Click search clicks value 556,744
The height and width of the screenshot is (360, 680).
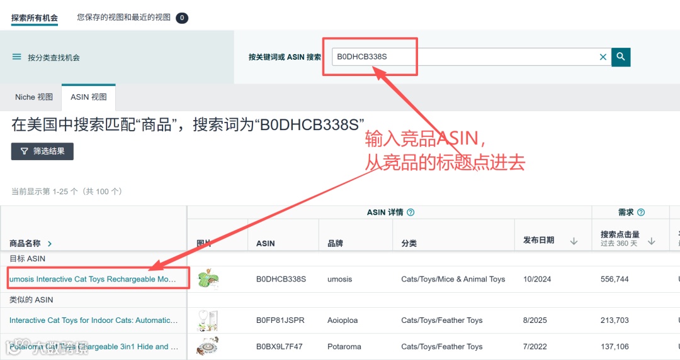click(615, 279)
